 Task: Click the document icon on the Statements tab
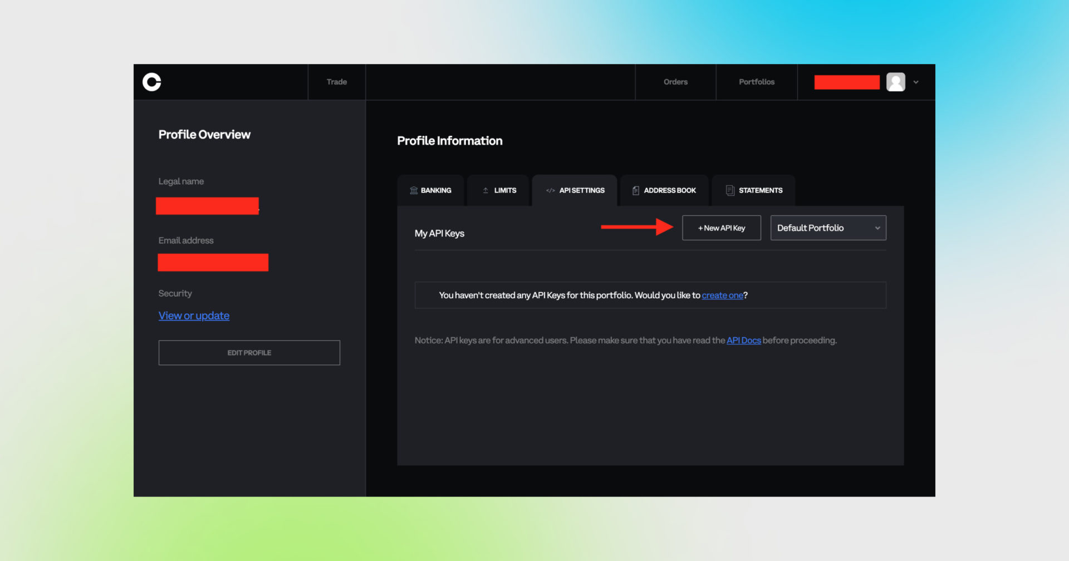tap(729, 190)
